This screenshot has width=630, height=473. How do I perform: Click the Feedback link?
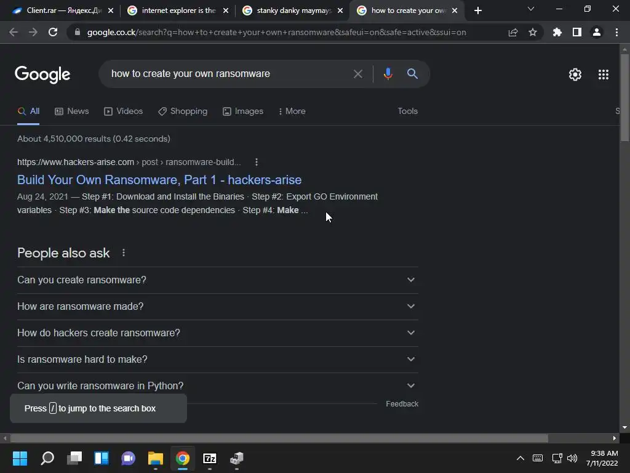click(x=402, y=404)
